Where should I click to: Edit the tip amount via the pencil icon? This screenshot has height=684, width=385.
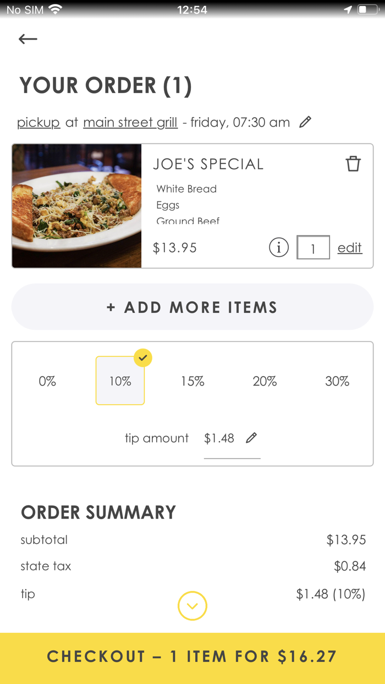click(x=252, y=438)
